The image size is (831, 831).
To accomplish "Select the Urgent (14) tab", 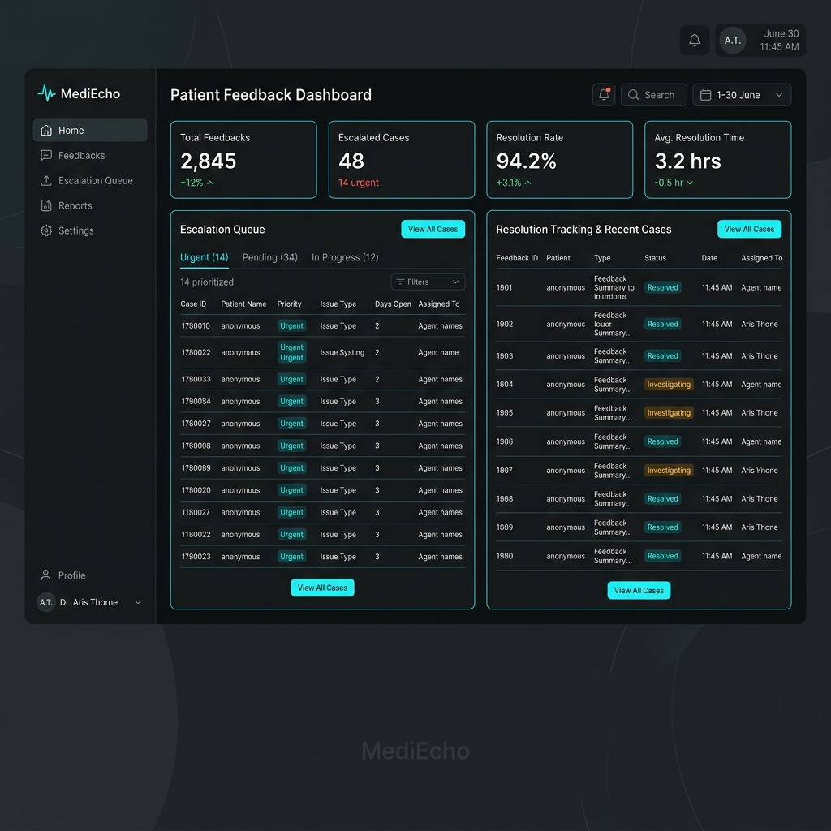I will tap(204, 257).
